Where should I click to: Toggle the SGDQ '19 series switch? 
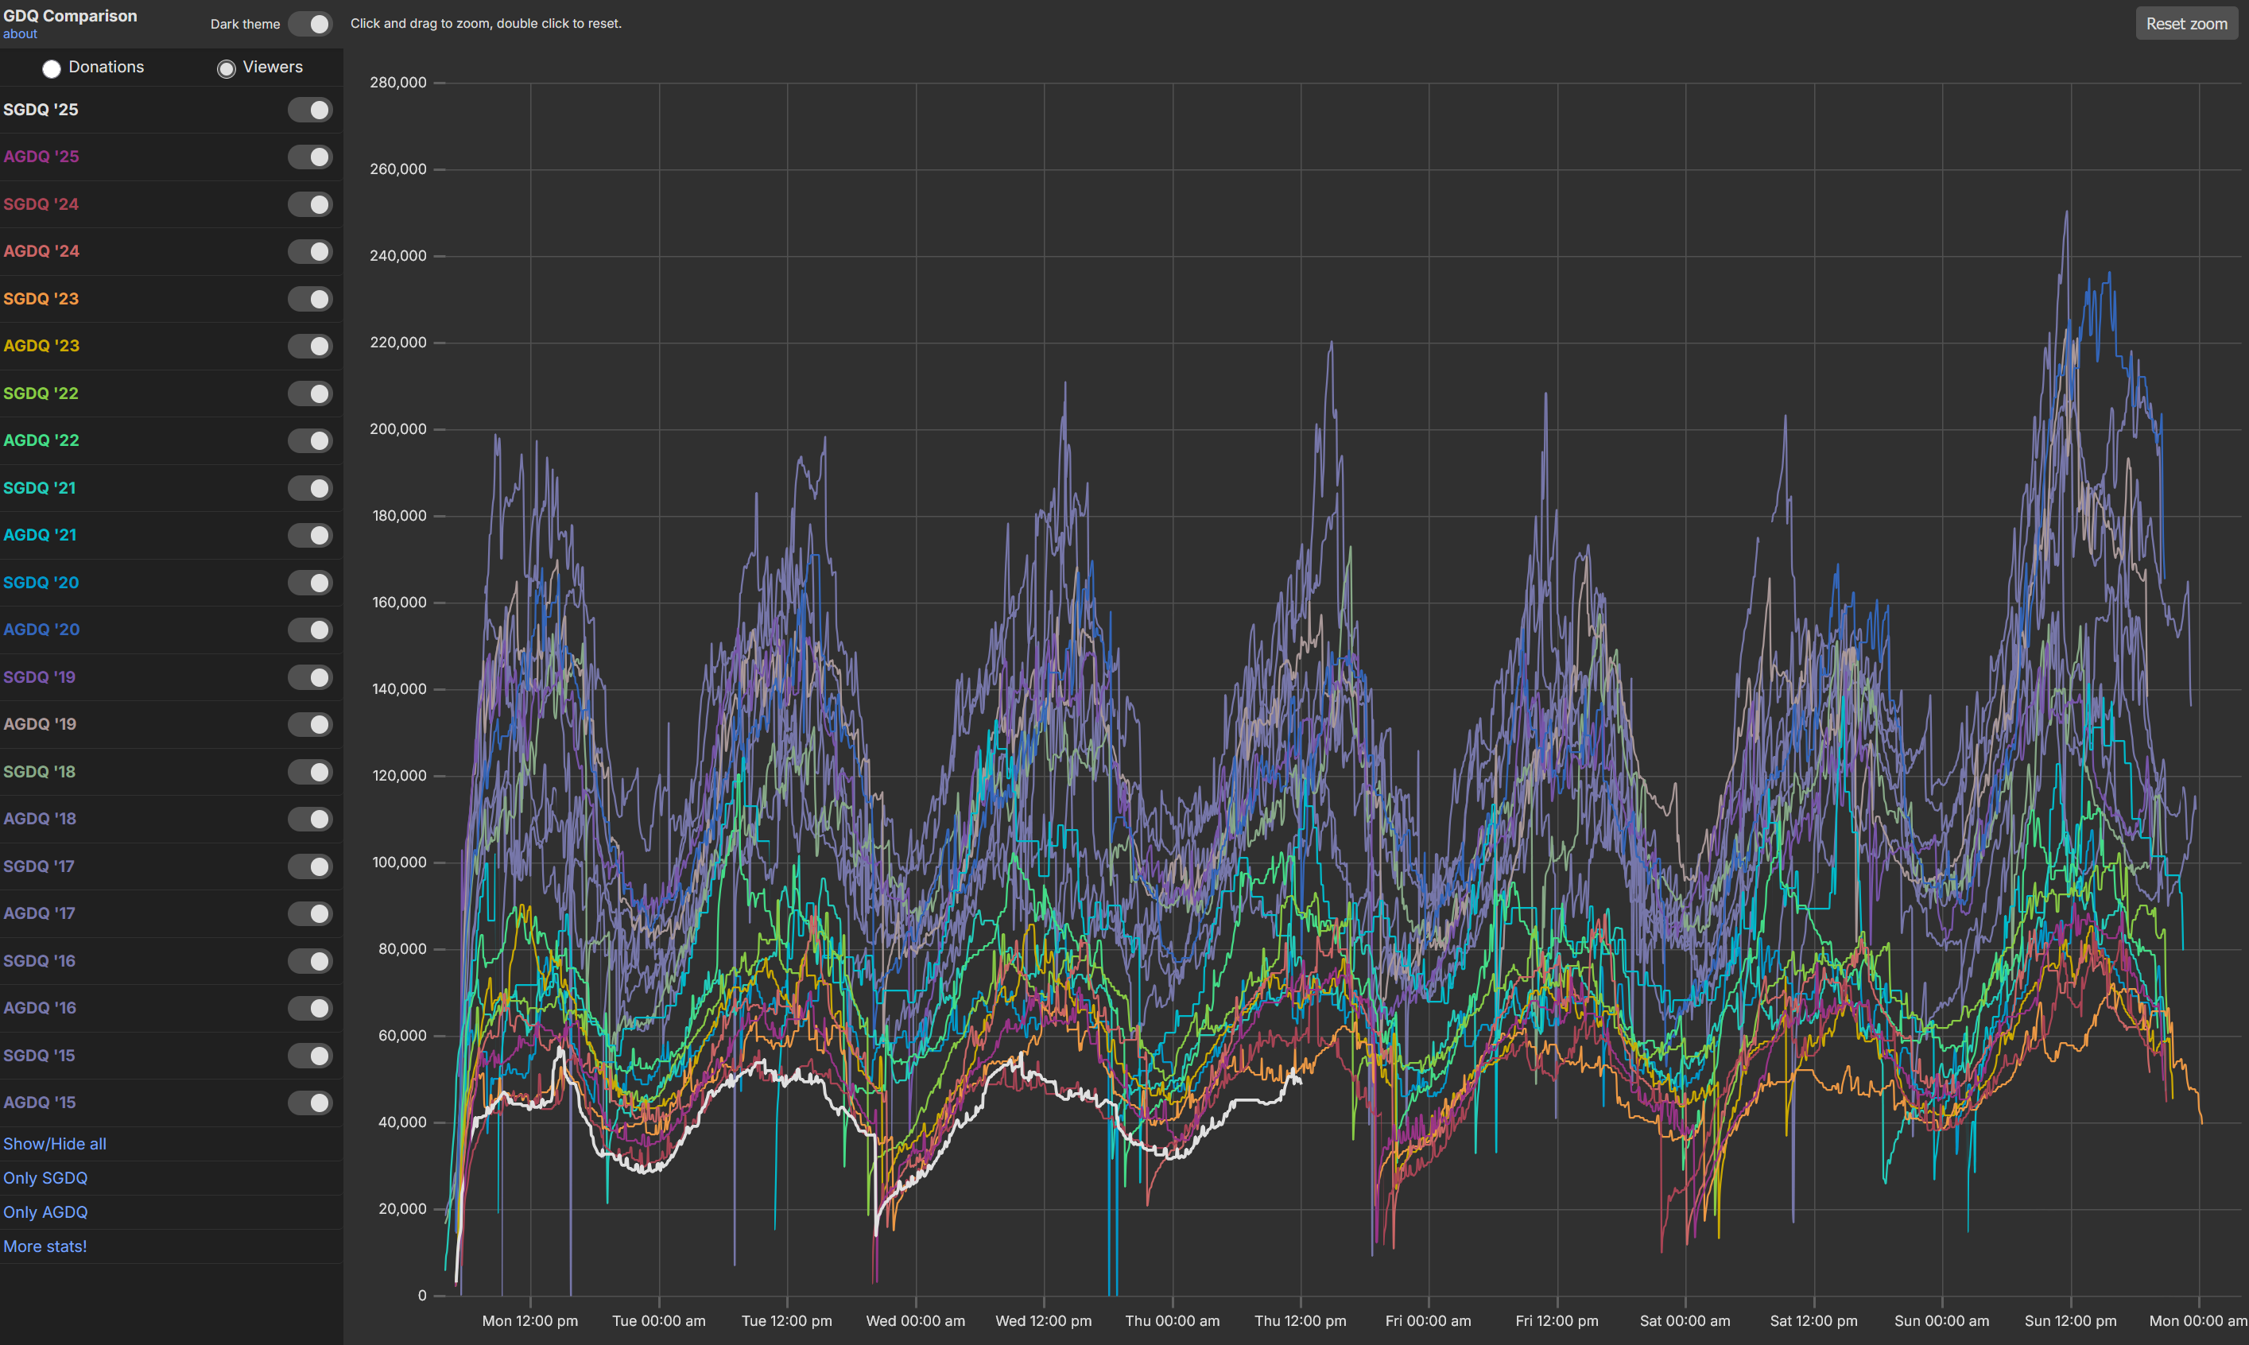310,677
